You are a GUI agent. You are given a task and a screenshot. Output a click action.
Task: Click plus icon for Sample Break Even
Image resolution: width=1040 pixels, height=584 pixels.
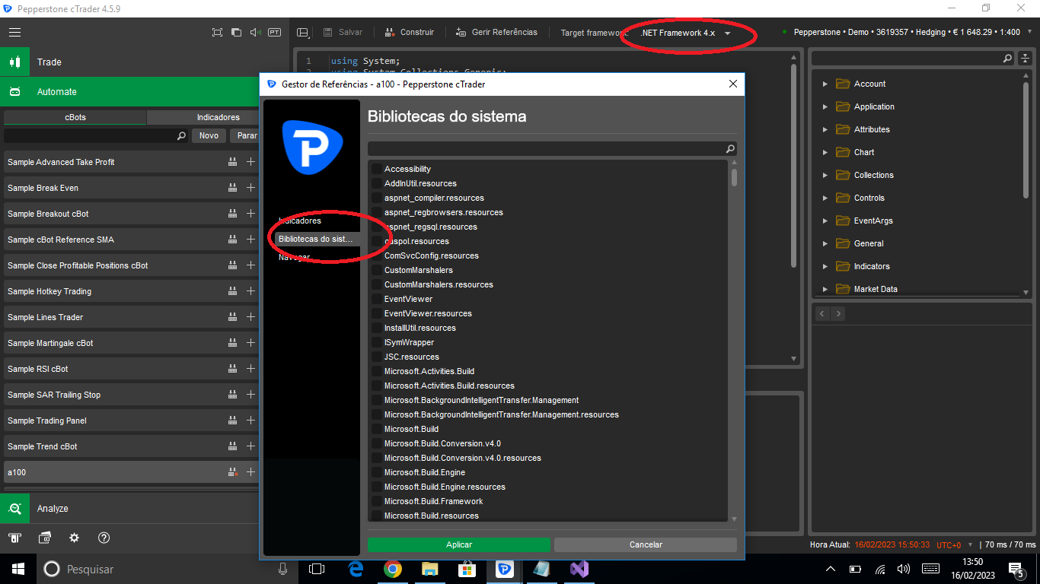(250, 188)
